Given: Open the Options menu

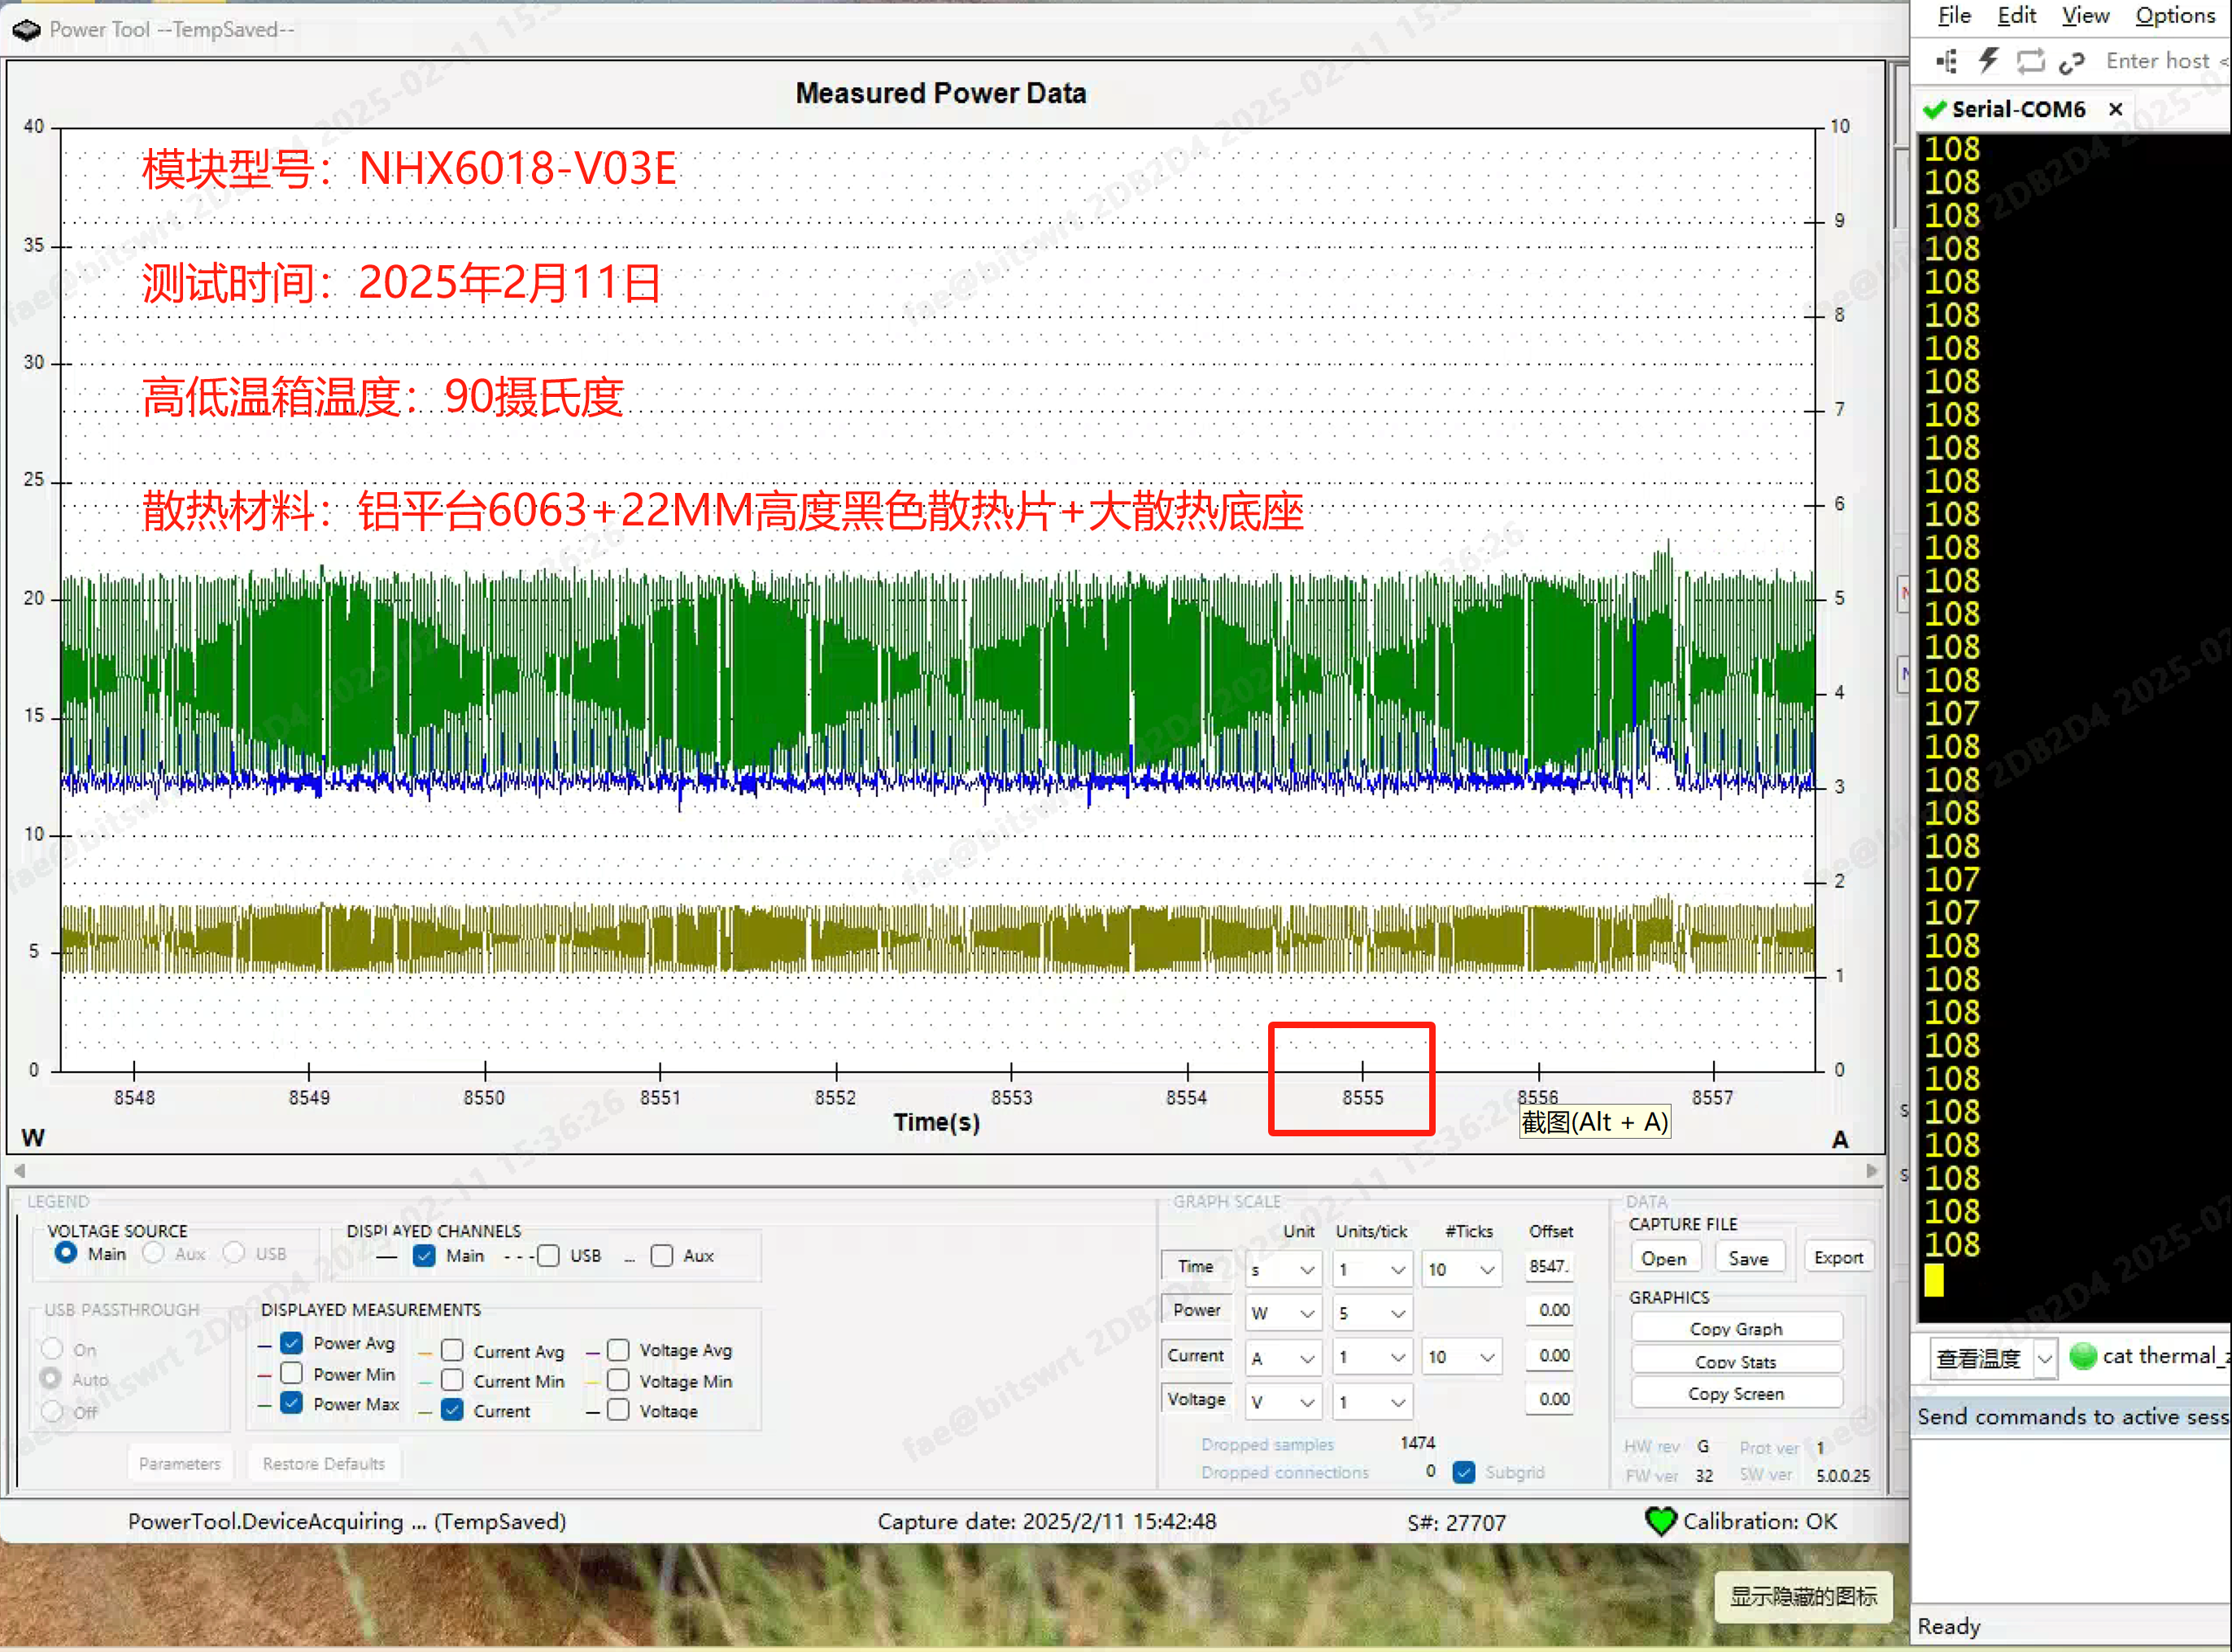Looking at the screenshot, I should click(x=2174, y=16).
